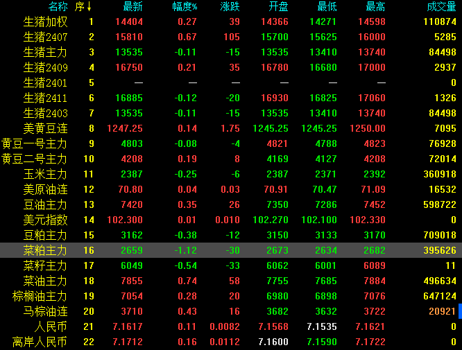Select the 玉米主力 contract name
The height and width of the screenshot is (350, 462).
[x=46, y=174]
